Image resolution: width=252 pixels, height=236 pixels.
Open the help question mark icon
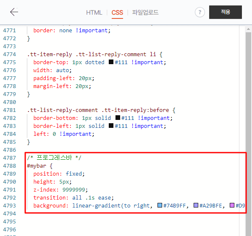pos(200,12)
